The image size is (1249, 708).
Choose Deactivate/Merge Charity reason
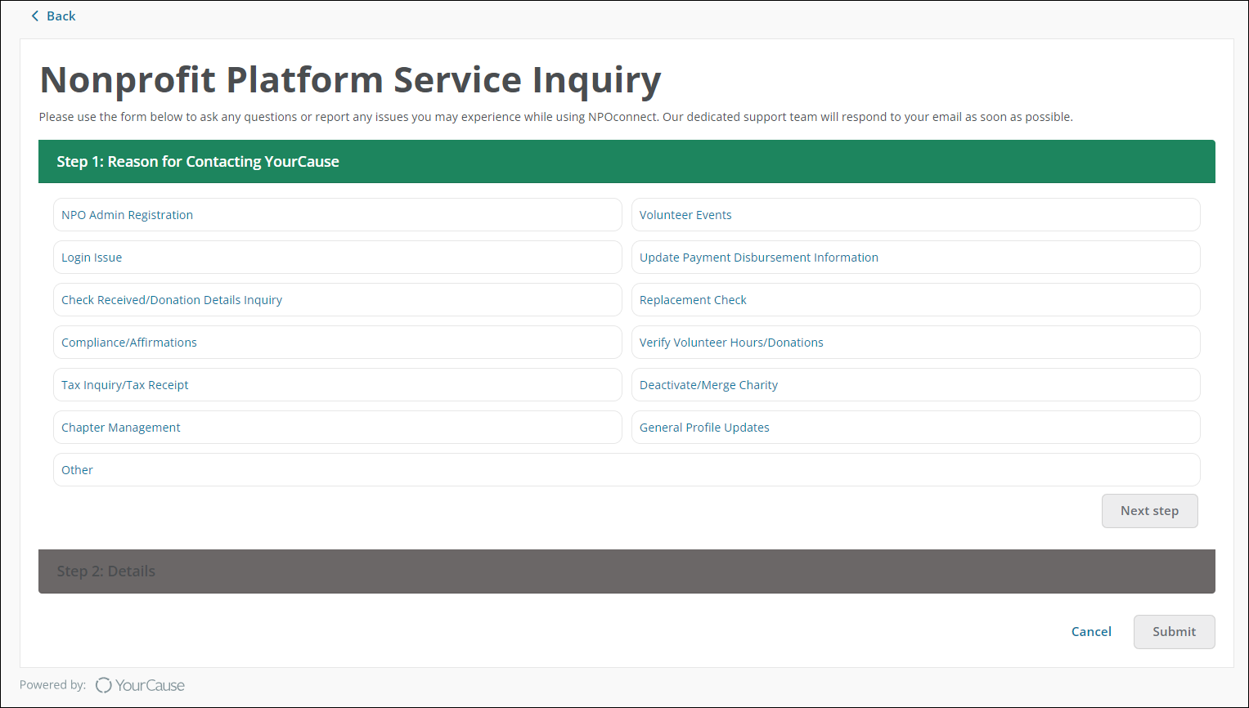[x=915, y=385]
